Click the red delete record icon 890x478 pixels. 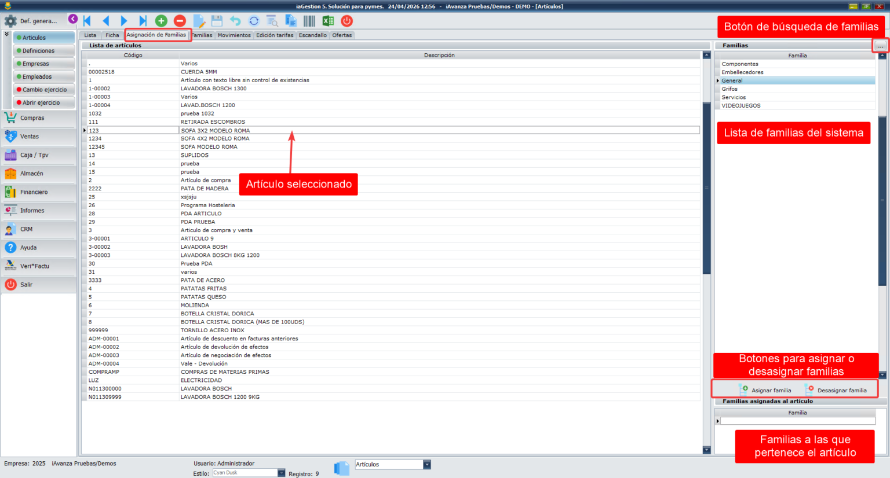tap(180, 21)
